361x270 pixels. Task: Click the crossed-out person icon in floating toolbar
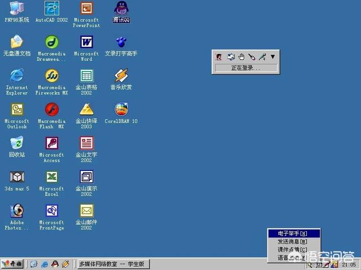219,57
